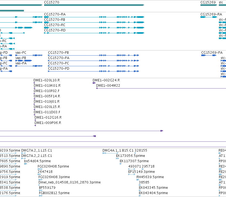Open the FGC026H08.3prime label

[54, 177]
